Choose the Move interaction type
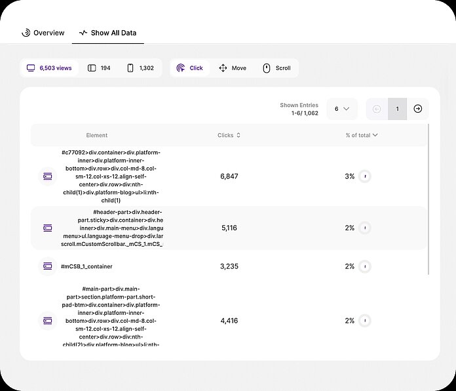This screenshot has height=391, width=456. tap(233, 68)
